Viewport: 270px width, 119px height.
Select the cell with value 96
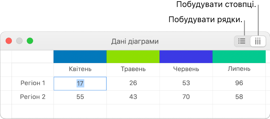[x=239, y=83]
